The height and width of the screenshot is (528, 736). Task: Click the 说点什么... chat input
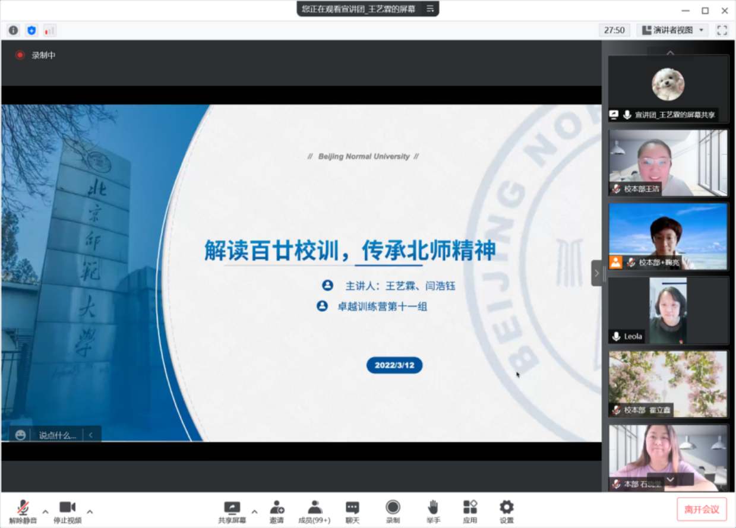point(58,435)
